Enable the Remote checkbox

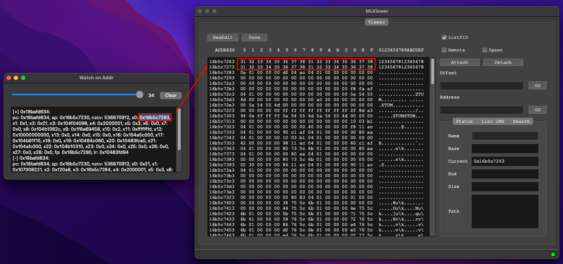click(444, 50)
